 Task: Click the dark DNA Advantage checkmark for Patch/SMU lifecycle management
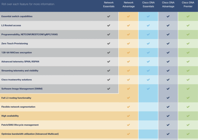[x=168, y=125]
